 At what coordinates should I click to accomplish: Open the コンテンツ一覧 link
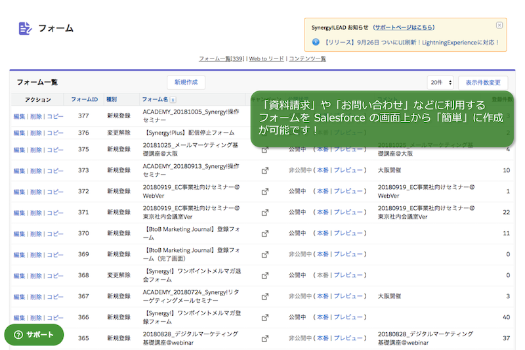(307, 58)
